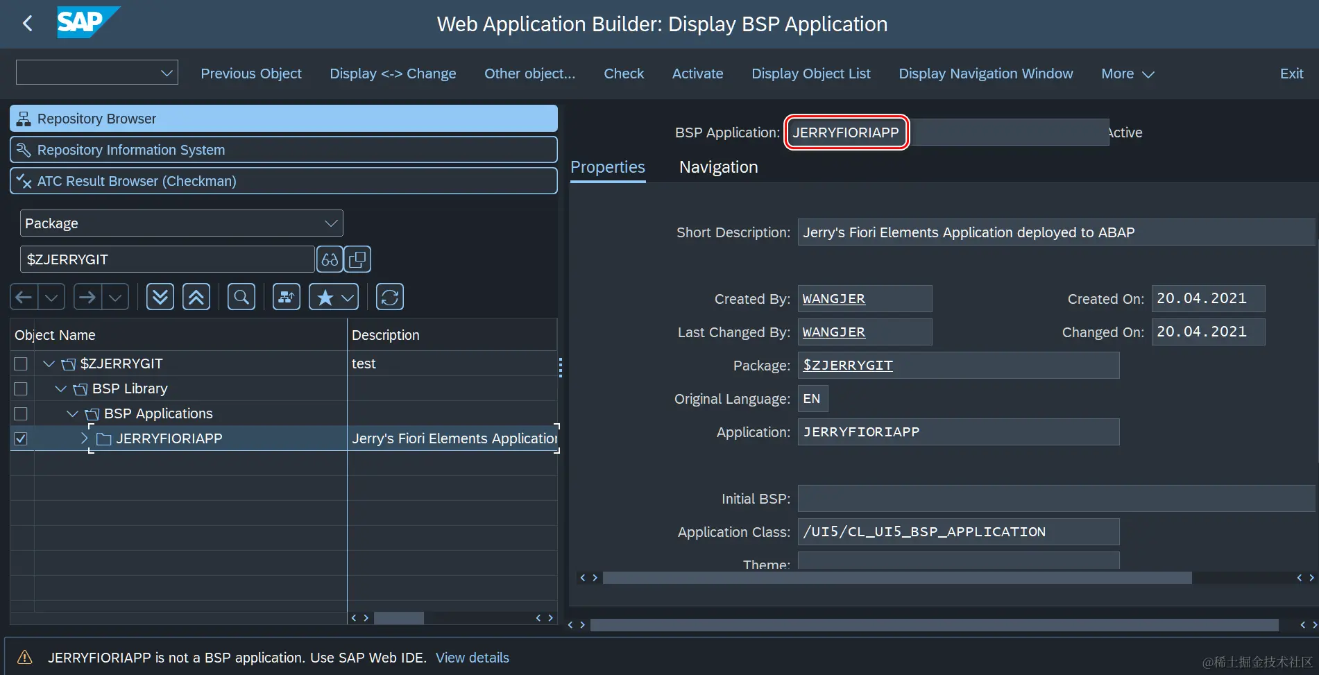Click the warning triangle icon in the status bar

pos(24,657)
